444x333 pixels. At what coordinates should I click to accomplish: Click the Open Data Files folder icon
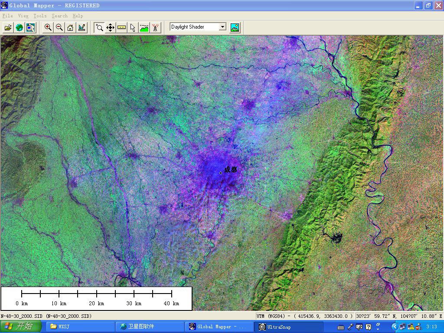[x=8, y=27]
